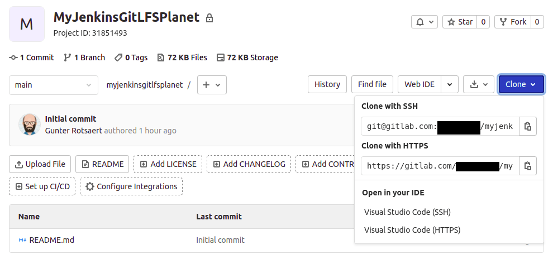Open the README.md file
The height and width of the screenshot is (259, 553).
tap(51, 240)
